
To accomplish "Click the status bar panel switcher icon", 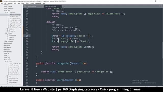I will click(x=2, y=87).
